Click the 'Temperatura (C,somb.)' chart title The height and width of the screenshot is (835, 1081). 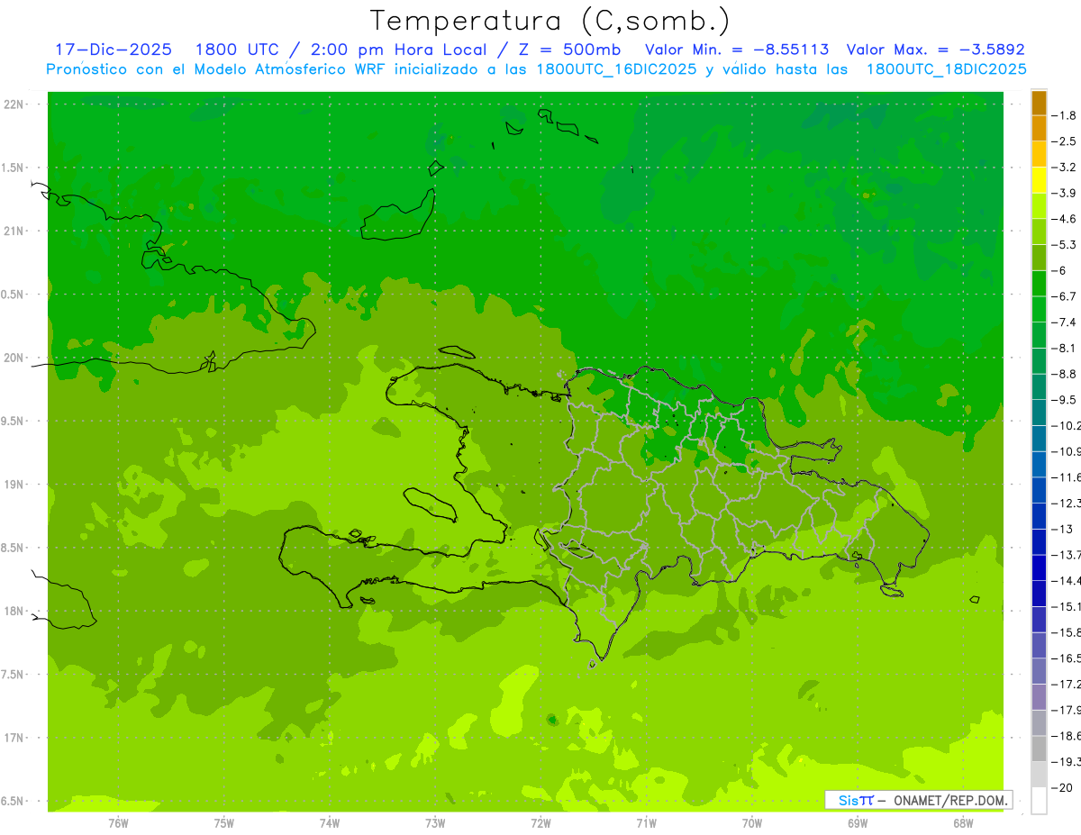coord(550,21)
